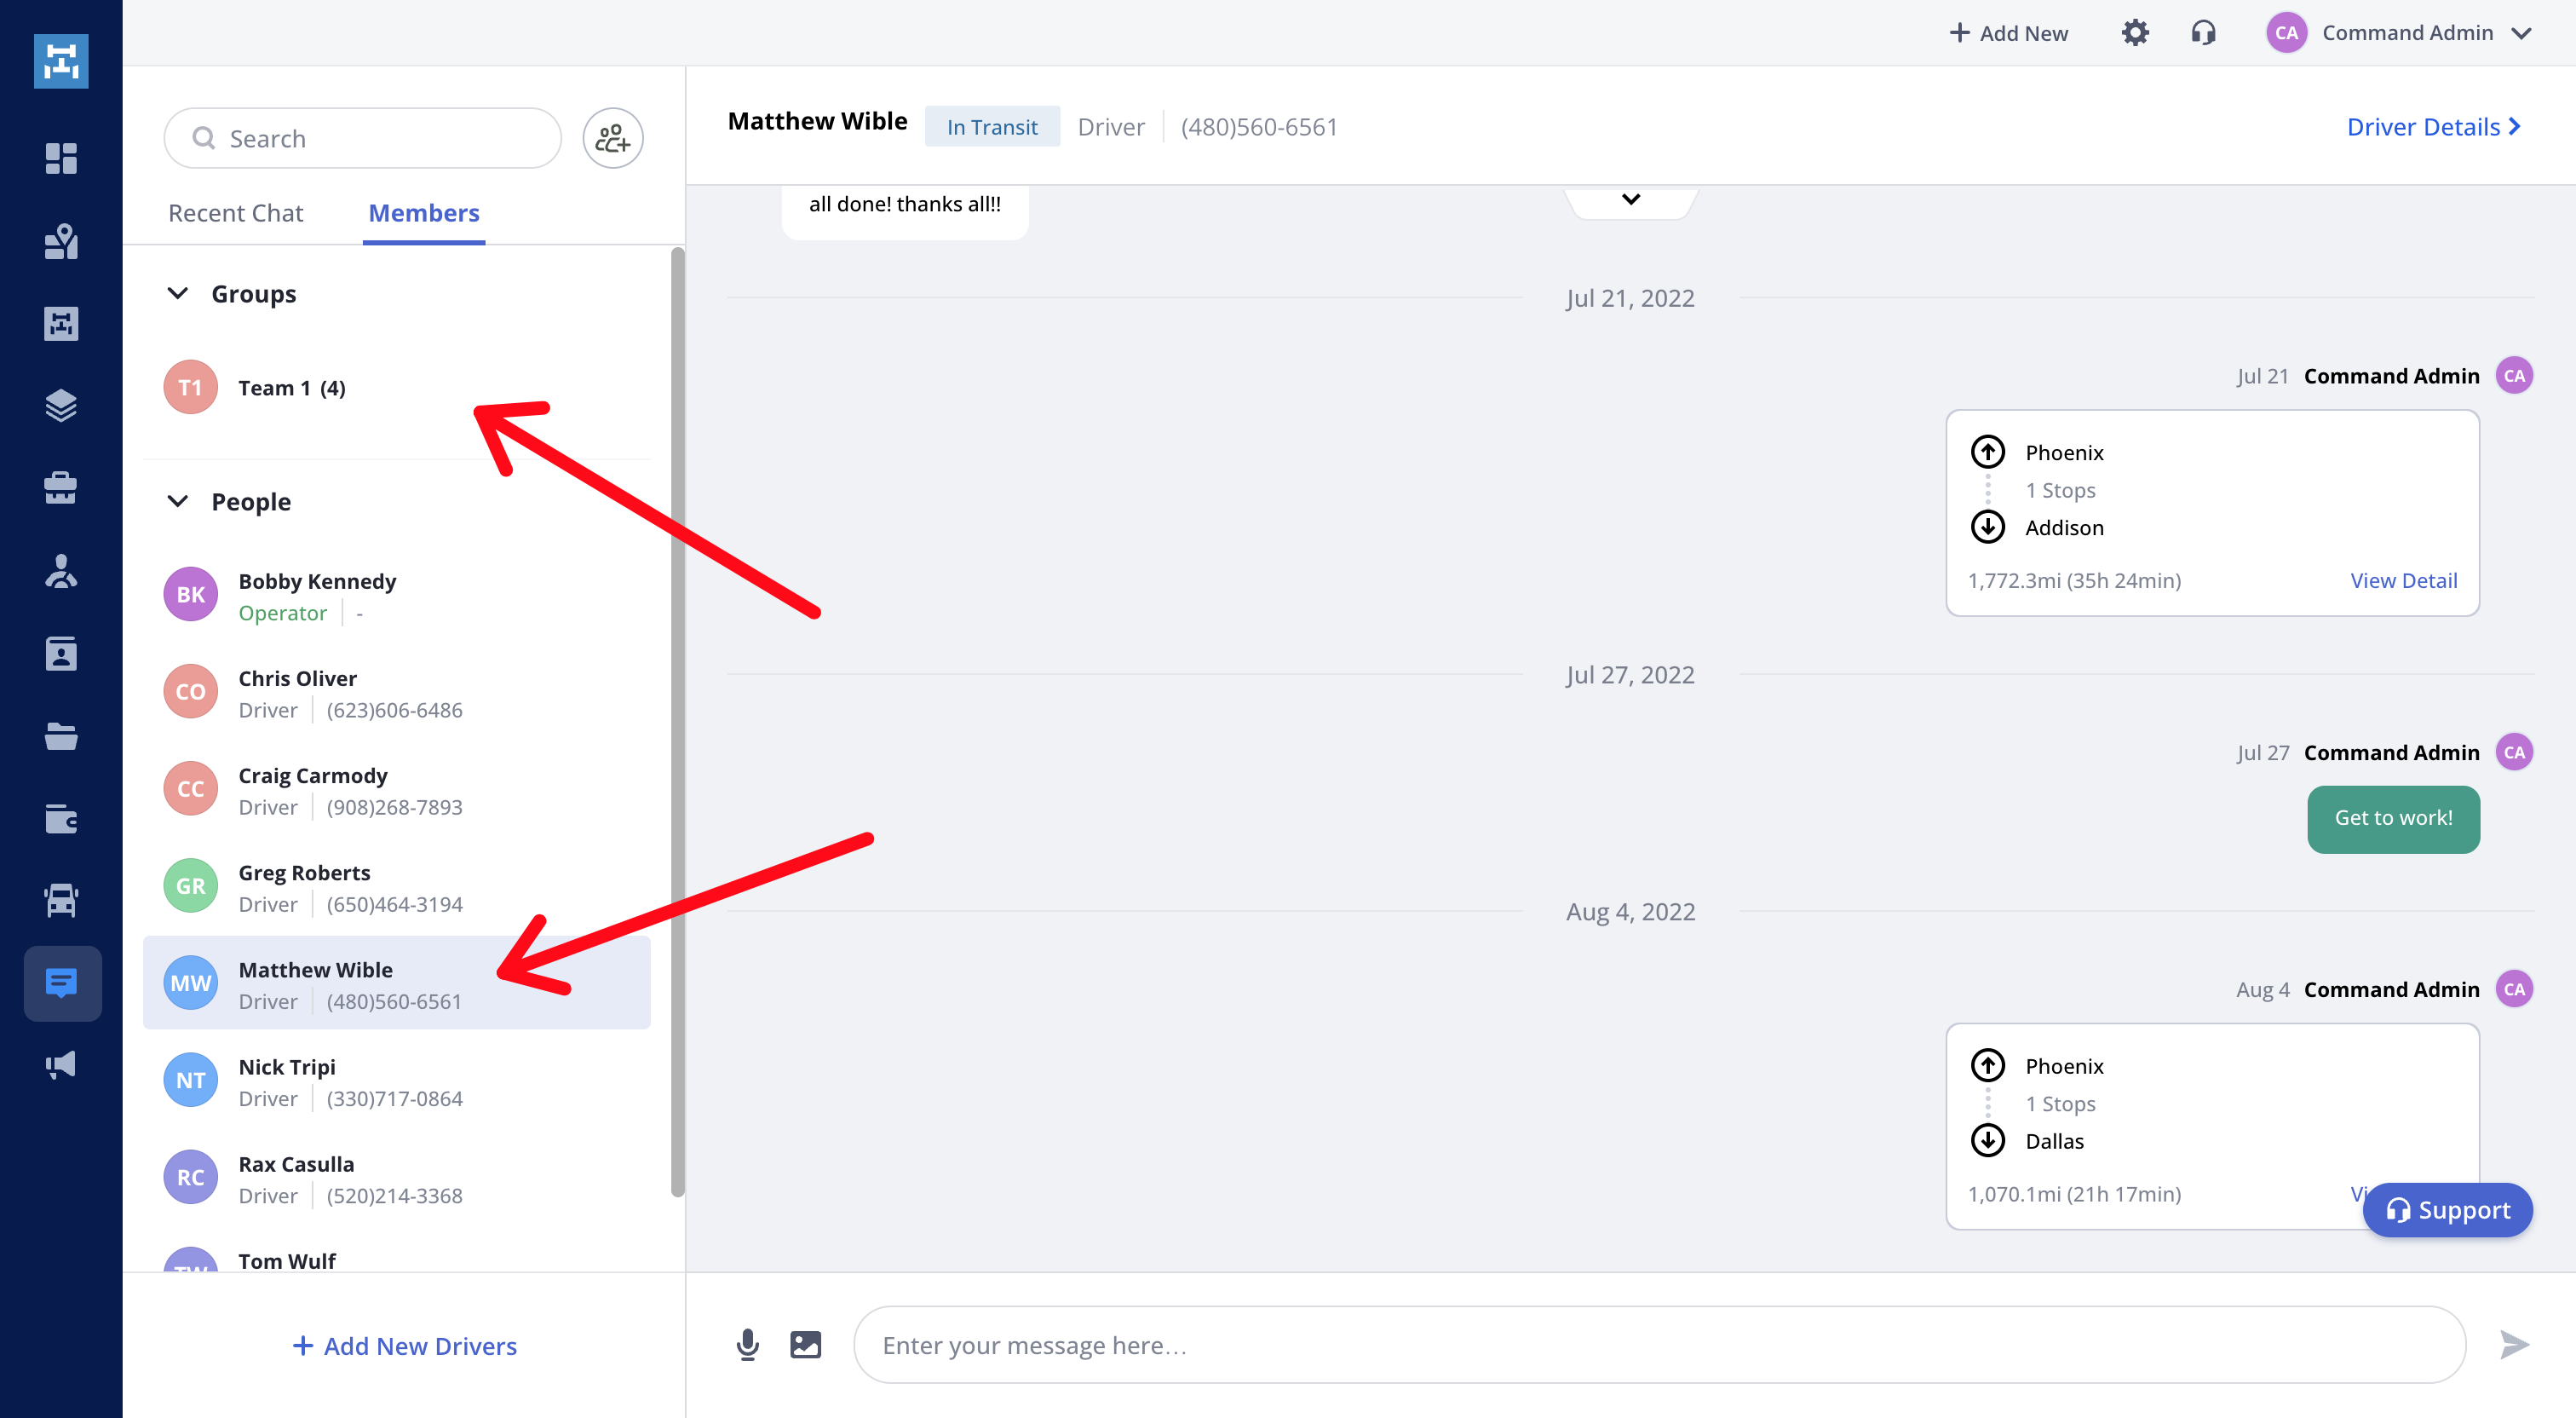Screen dimensions: 2576x1418
Task: Click the image attachment icon
Action: (x=805, y=1345)
